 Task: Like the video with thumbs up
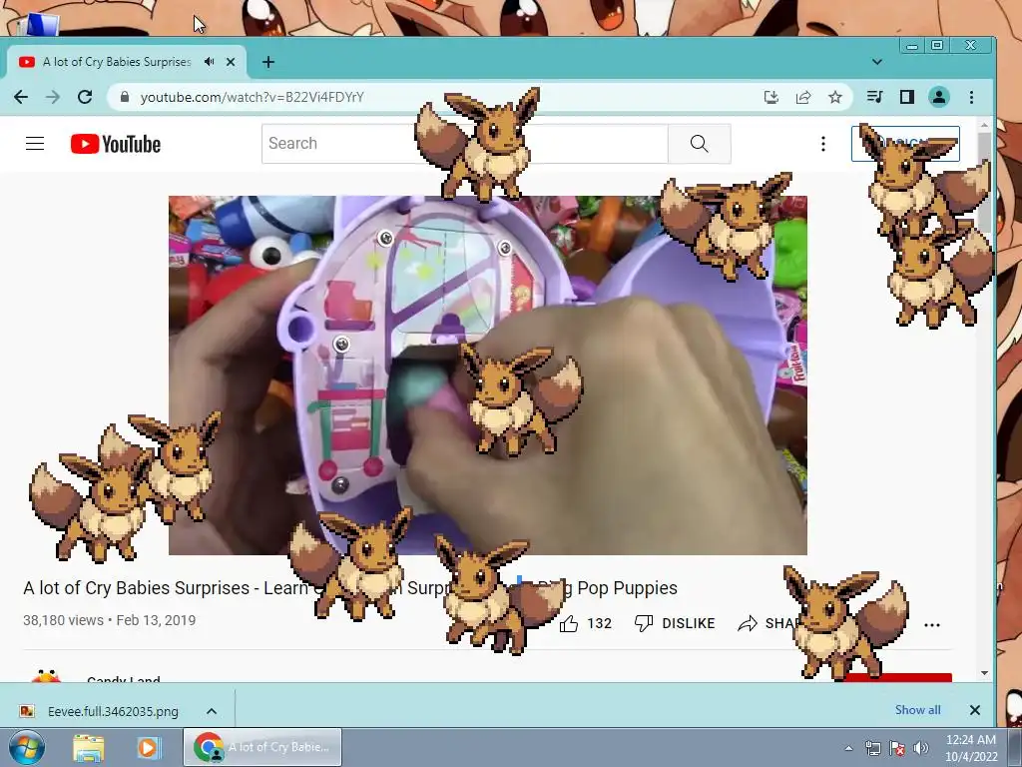coord(569,624)
